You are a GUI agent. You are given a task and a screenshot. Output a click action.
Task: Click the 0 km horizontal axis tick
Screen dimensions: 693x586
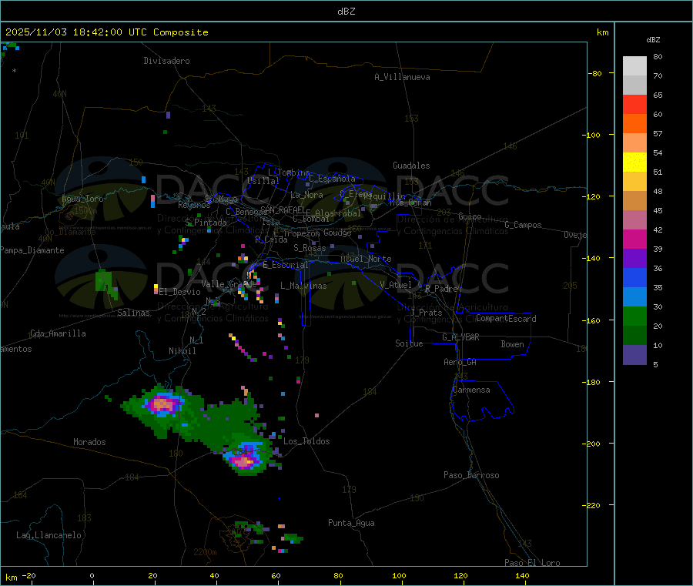click(x=92, y=575)
